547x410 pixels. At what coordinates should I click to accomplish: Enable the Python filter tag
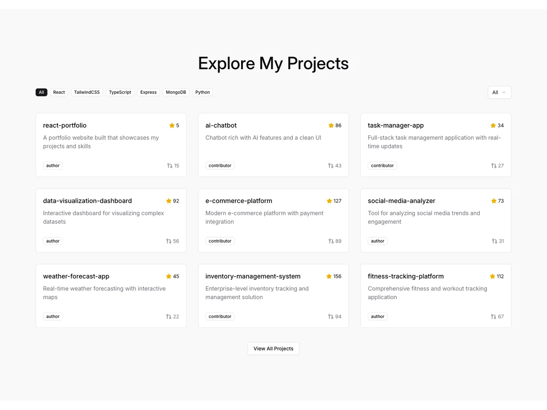point(202,92)
